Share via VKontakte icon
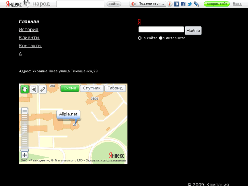This screenshot has height=186, width=248. (x=177, y=4)
